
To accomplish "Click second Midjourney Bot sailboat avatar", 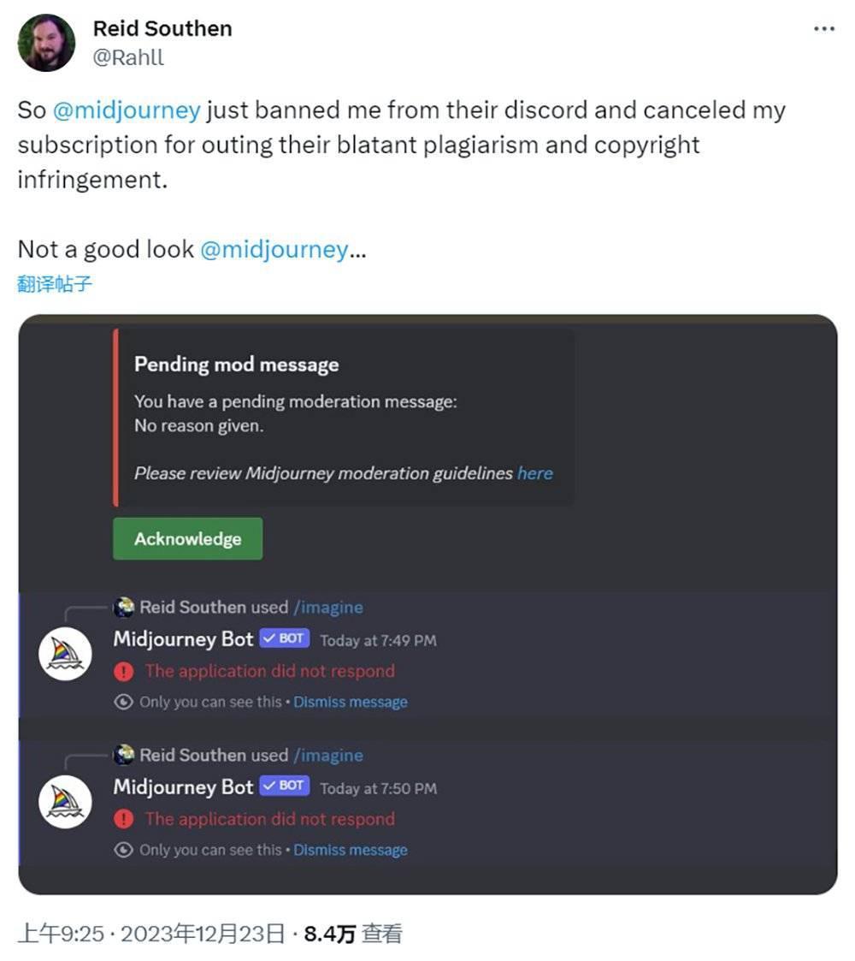I will pos(65,803).
